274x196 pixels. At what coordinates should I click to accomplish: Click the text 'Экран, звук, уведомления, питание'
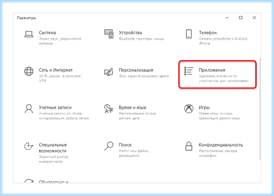pyautogui.click(x=60, y=41)
